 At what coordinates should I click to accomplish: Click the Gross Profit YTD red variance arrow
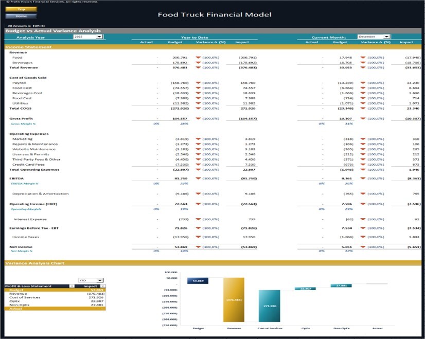(x=198, y=119)
